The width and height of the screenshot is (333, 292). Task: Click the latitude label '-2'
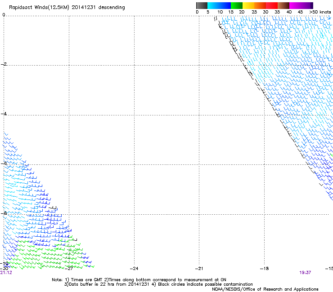[4, 64]
